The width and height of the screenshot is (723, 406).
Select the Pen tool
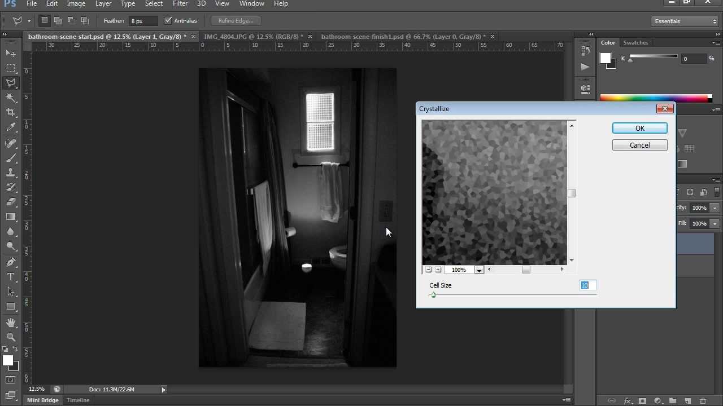click(11, 262)
